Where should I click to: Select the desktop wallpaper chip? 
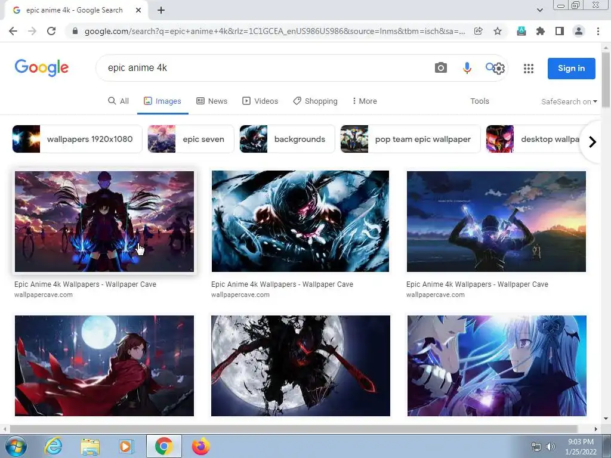click(x=534, y=139)
